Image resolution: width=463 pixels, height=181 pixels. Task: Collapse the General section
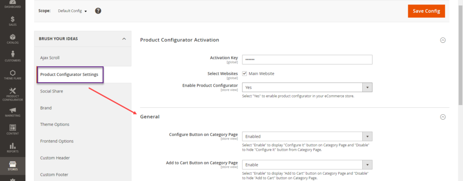tap(443, 117)
